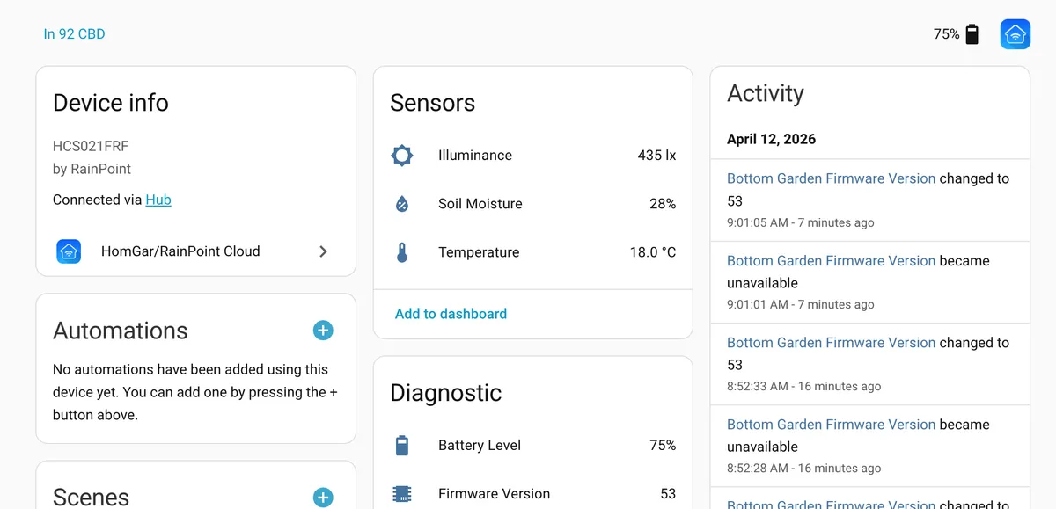The height and width of the screenshot is (509, 1056).
Task: Select the Battery Level diagnostic label
Action: click(x=480, y=446)
